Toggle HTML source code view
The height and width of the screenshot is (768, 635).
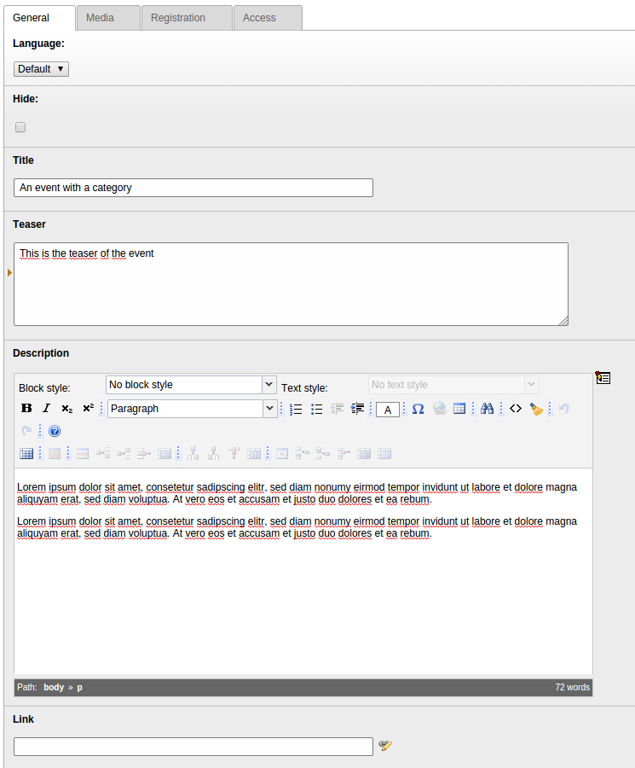coord(515,409)
